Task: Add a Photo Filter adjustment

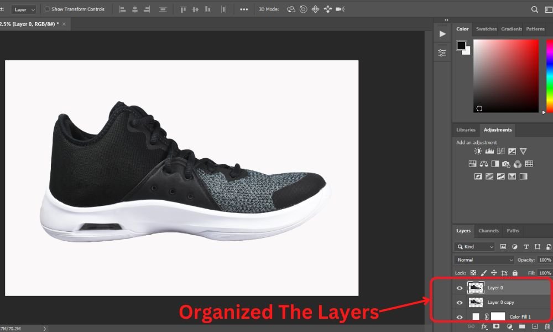Action: (506, 164)
